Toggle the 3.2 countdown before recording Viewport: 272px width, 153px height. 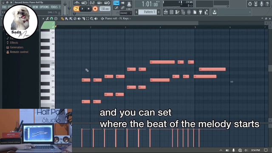click(x=92, y=3)
